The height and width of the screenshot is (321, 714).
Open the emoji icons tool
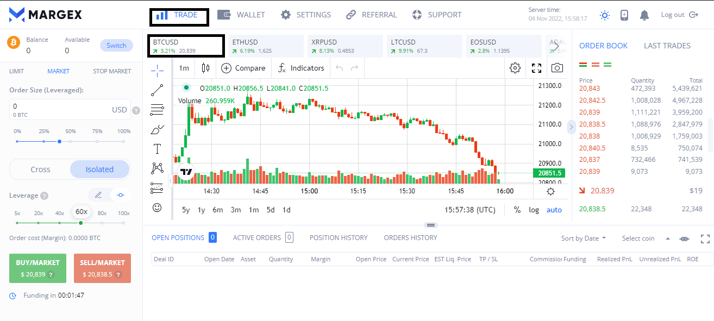[x=157, y=207]
